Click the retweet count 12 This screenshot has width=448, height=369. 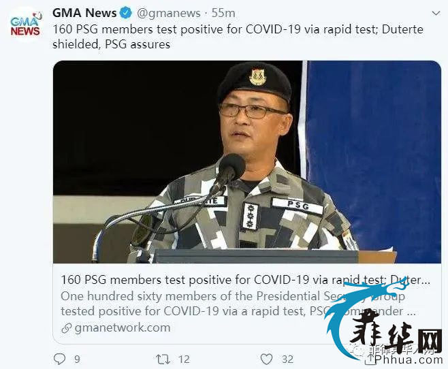184,359
